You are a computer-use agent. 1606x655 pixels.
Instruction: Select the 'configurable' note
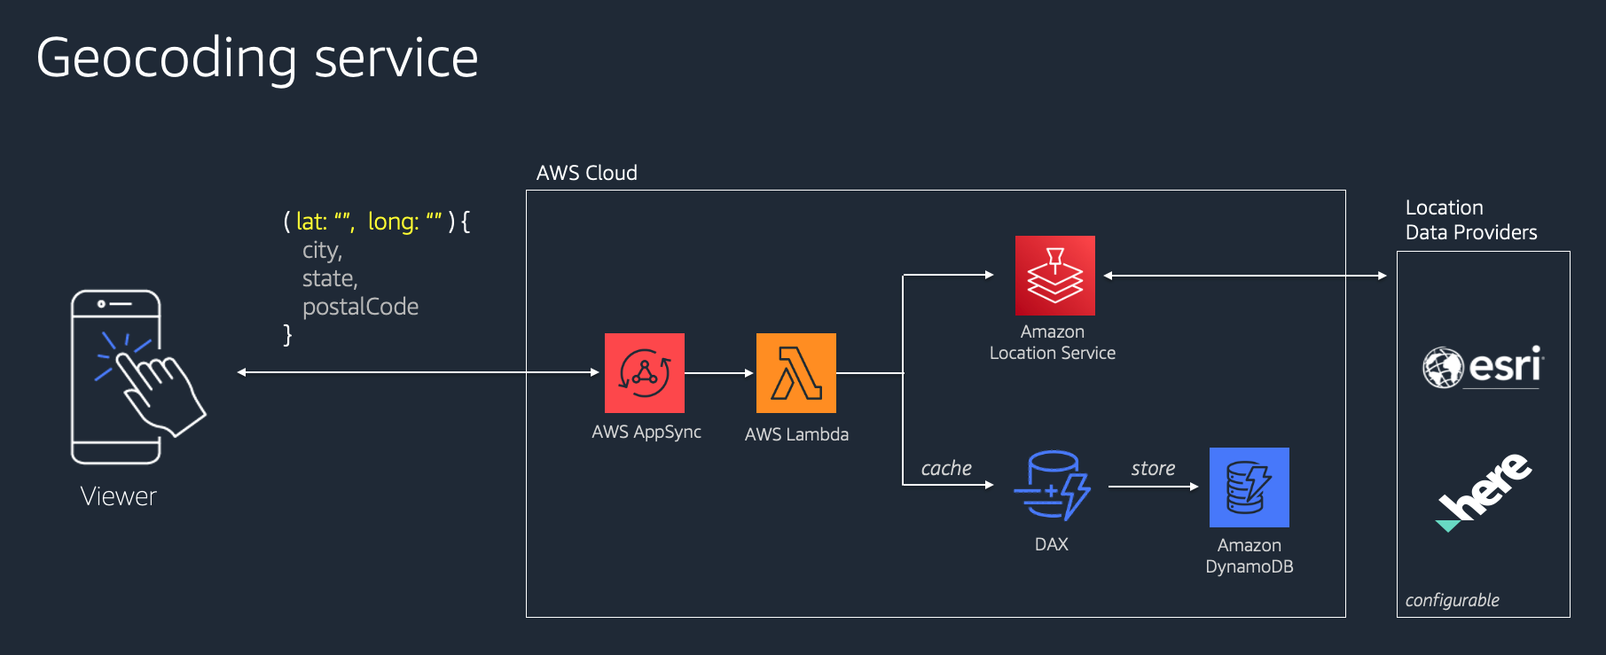[1453, 600]
